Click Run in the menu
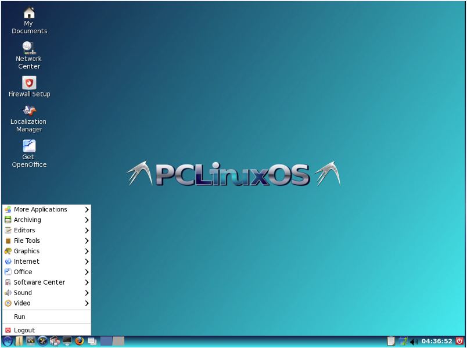467x348 pixels. coord(19,317)
